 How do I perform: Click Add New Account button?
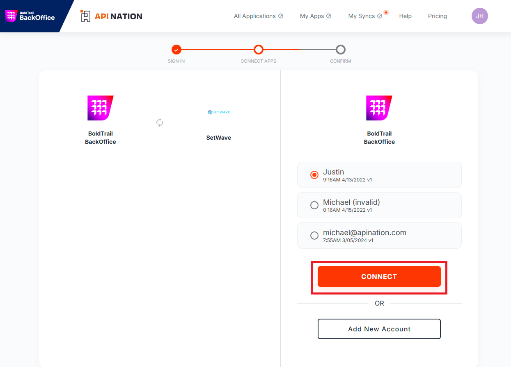coord(379,329)
